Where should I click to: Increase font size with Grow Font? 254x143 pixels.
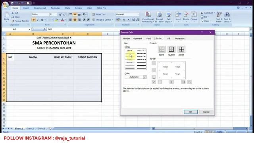click(60, 14)
